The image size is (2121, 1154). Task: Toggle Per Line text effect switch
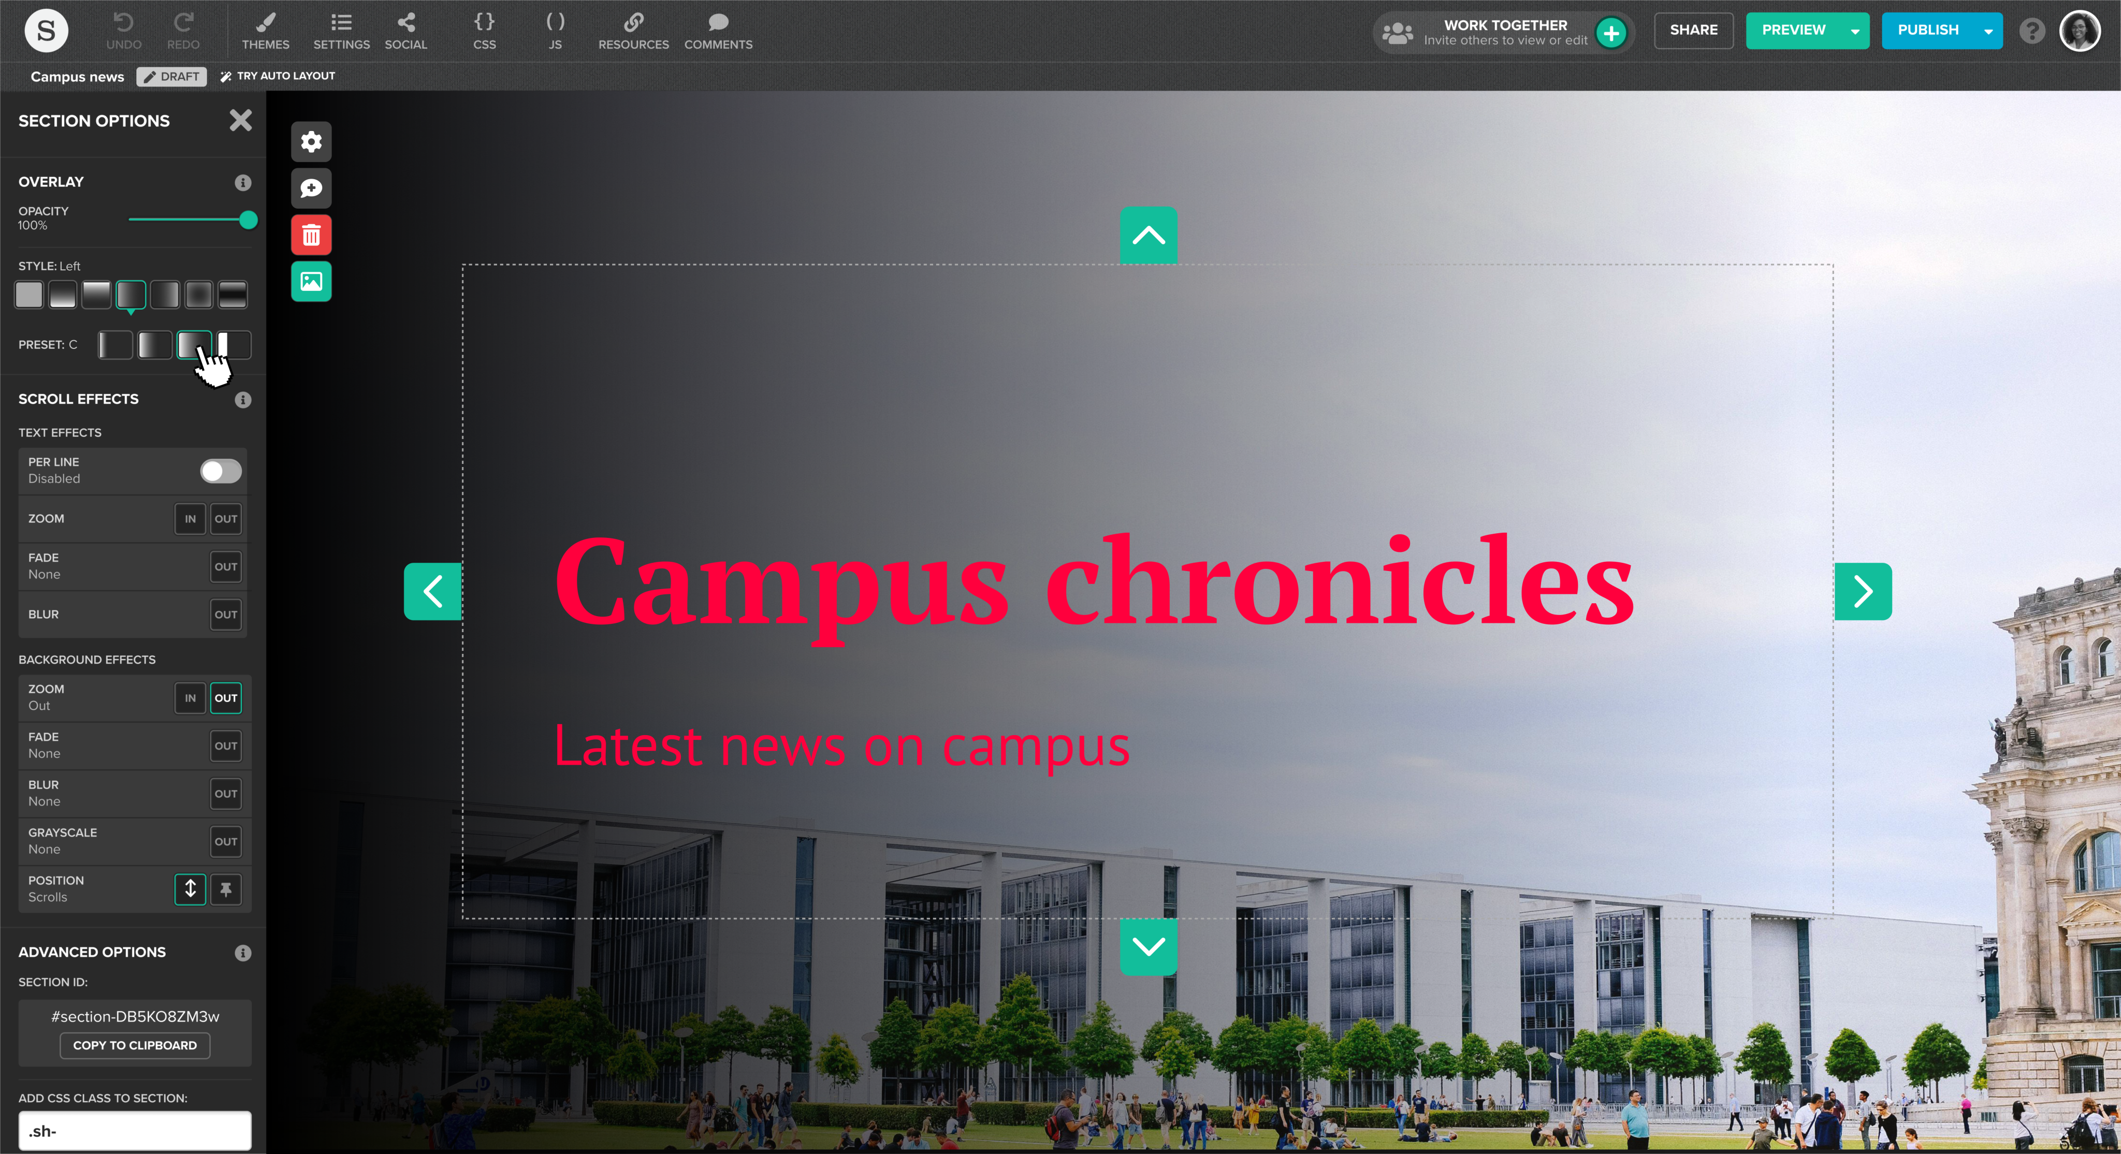[220, 471]
